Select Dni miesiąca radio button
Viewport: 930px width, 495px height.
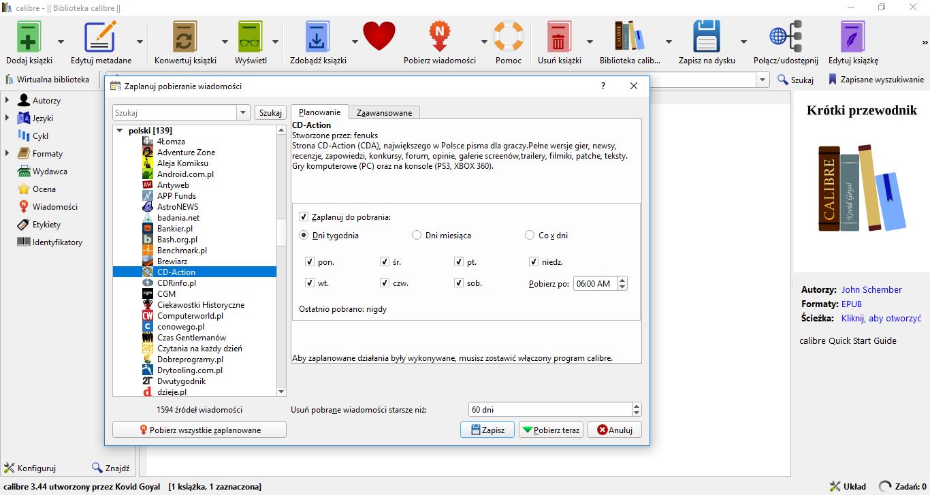click(417, 235)
